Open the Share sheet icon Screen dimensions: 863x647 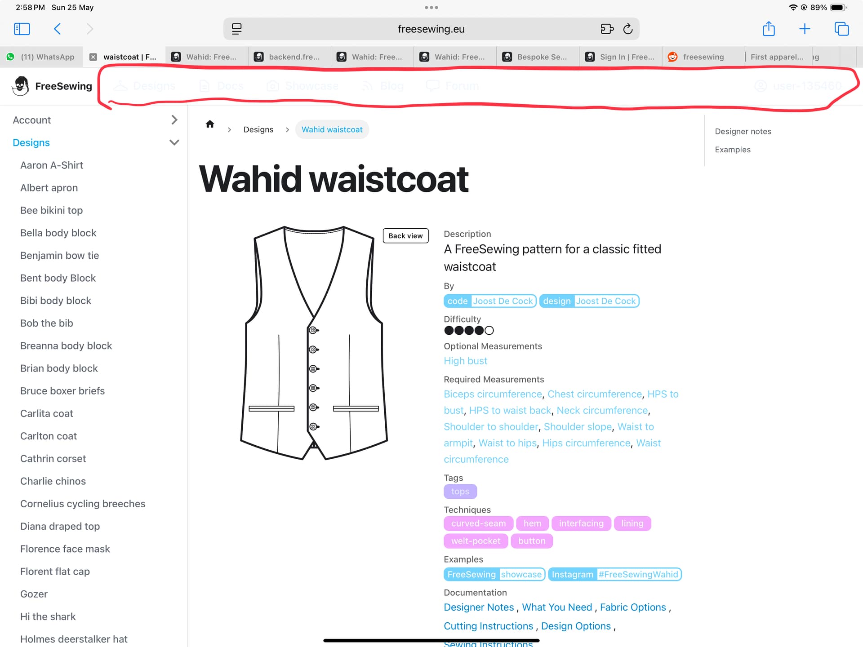[x=769, y=29]
